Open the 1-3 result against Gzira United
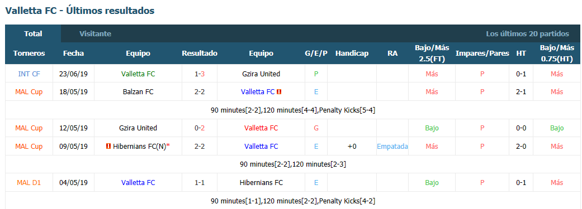This screenshot has width=582, height=209. click(x=200, y=74)
